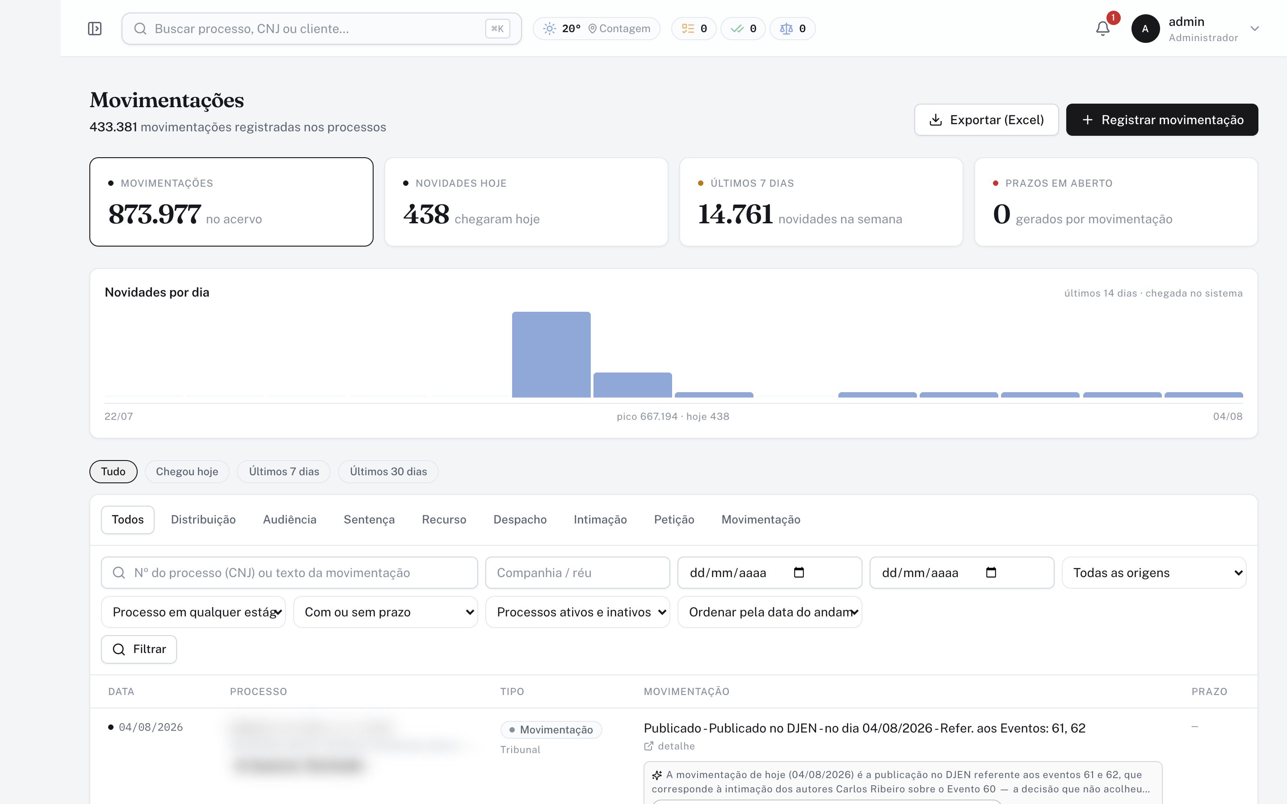
Task: Toggle the sidebar panel icon
Action: coord(95,29)
